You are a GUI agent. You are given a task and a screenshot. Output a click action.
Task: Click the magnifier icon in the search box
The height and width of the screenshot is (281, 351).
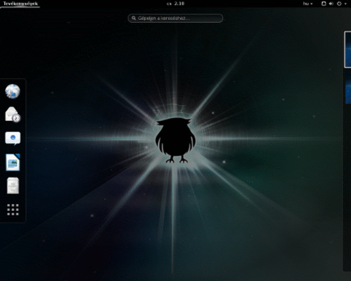click(x=133, y=18)
